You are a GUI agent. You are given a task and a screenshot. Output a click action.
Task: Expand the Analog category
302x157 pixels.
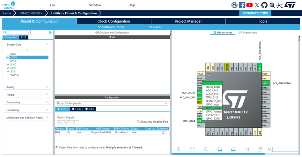[x=47, y=87]
